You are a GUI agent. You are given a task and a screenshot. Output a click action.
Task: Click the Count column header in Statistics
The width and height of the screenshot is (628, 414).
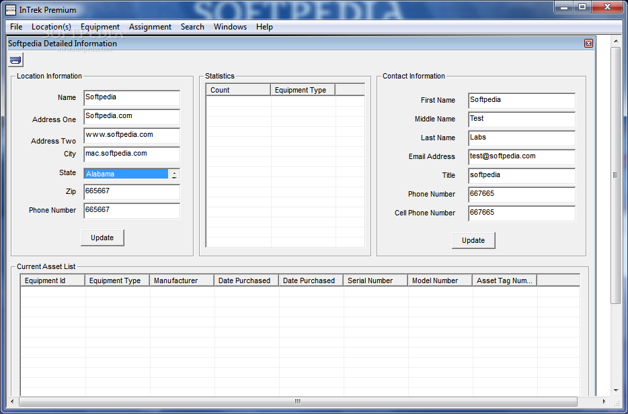click(238, 90)
